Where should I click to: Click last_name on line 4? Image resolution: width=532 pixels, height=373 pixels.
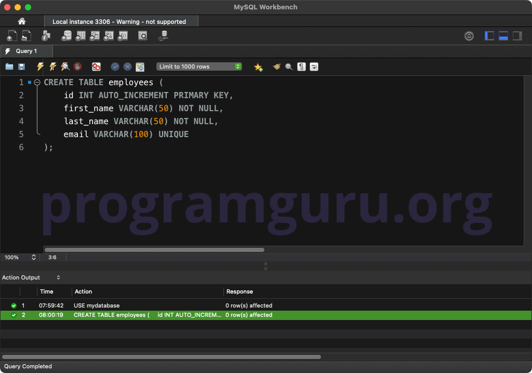[86, 121]
